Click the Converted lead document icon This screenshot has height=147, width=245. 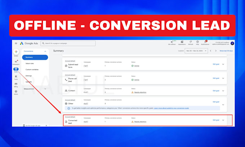pyautogui.click(x=66, y=121)
